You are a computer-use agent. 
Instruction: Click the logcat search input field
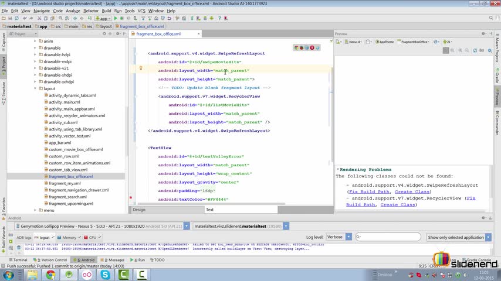click(x=388, y=237)
